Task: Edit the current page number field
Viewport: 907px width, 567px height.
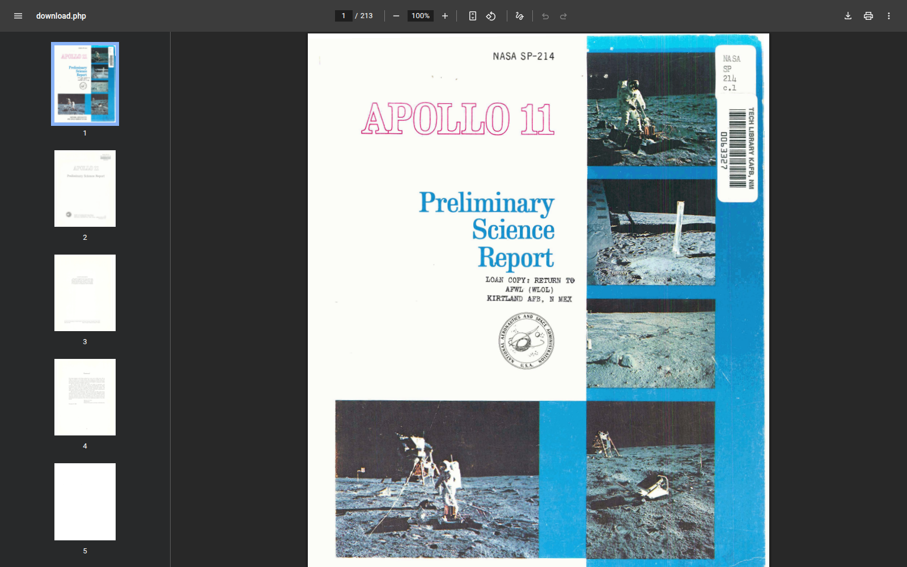Action: point(344,16)
